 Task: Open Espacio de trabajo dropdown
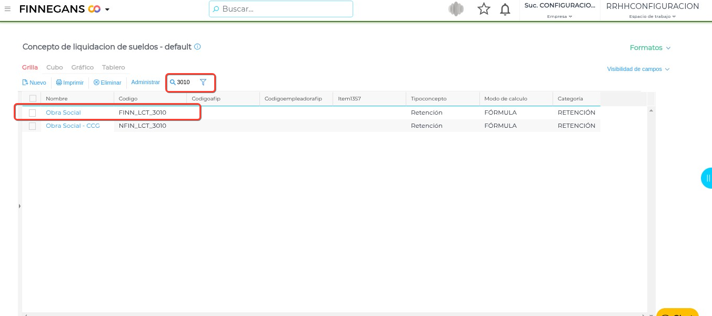[652, 16]
